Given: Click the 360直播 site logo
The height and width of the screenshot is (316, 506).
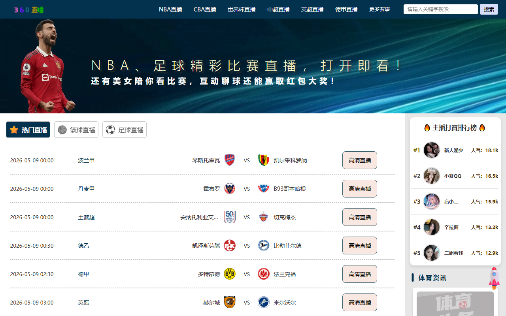Looking at the screenshot, I should (29, 9).
